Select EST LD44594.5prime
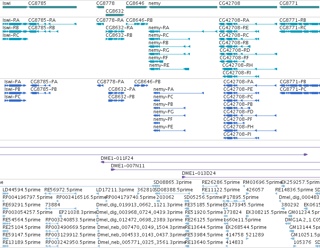The height and width of the screenshot is (248, 320). coord(6,194)
